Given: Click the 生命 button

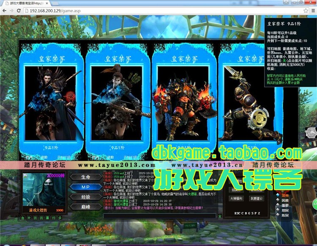Looking at the screenshot, I should coord(86,177).
